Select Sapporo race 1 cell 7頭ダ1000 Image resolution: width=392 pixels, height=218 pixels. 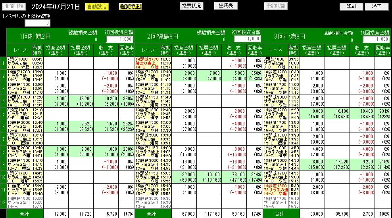(19, 63)
